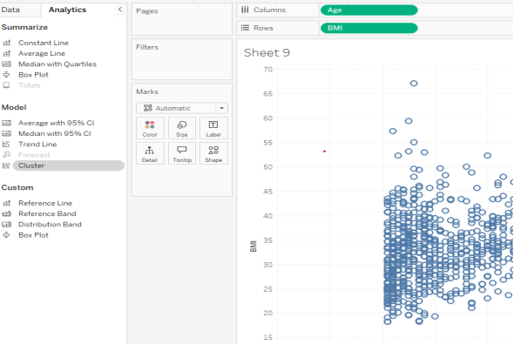The width and height of the screenshot is (514, 344).
Task: Open the Label marks card
Action: [213, 128]
